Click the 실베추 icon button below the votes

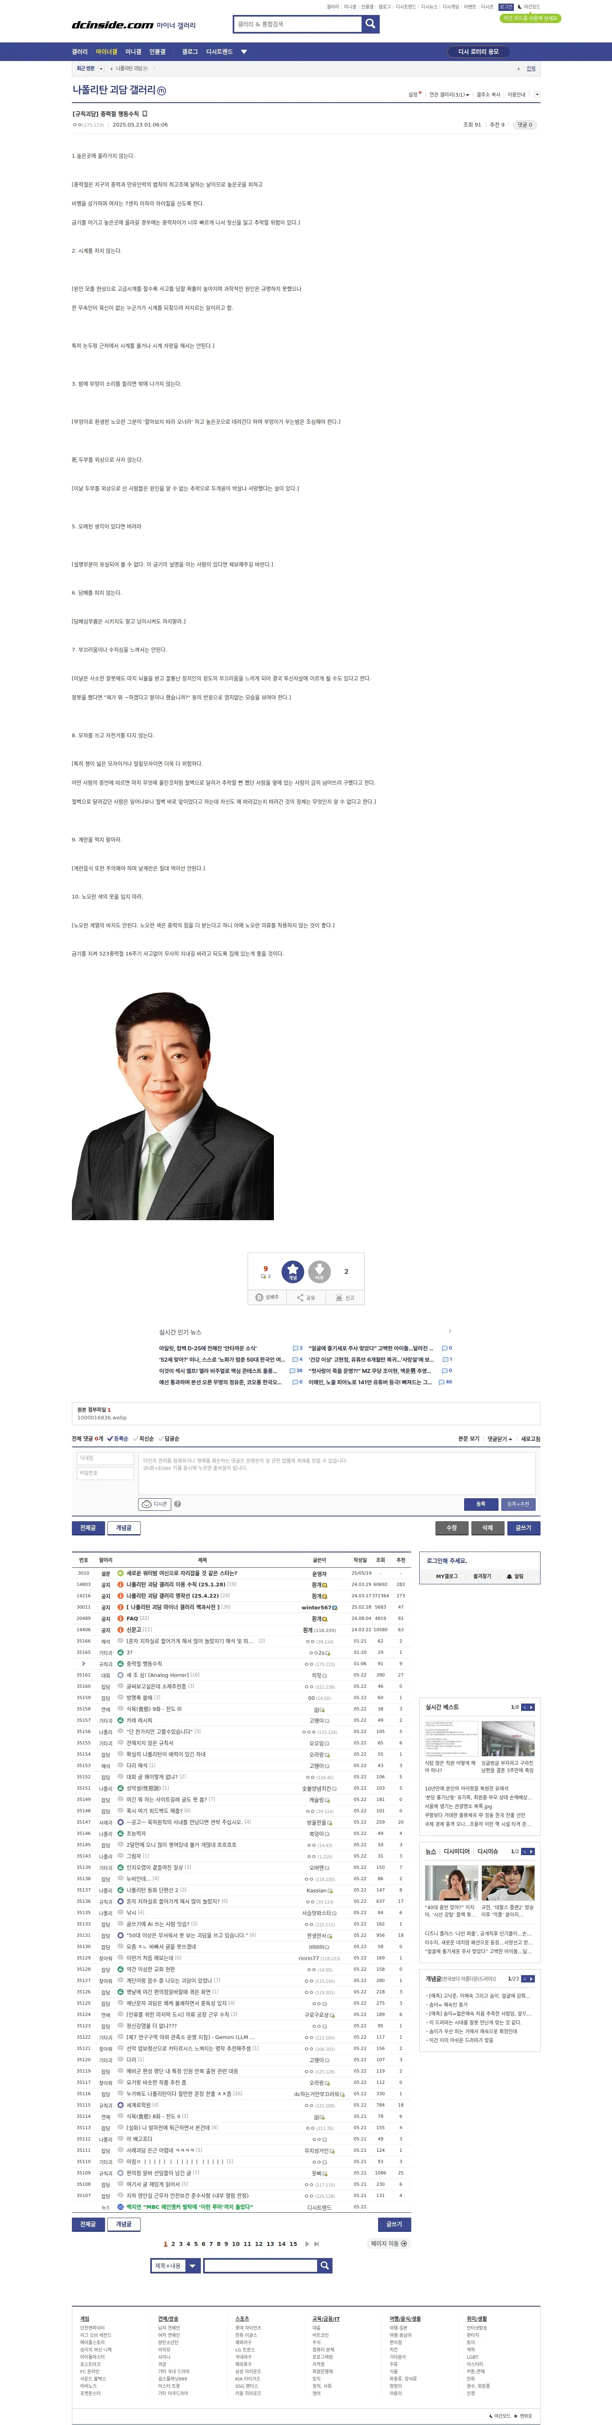click(x=268, y=1297)
